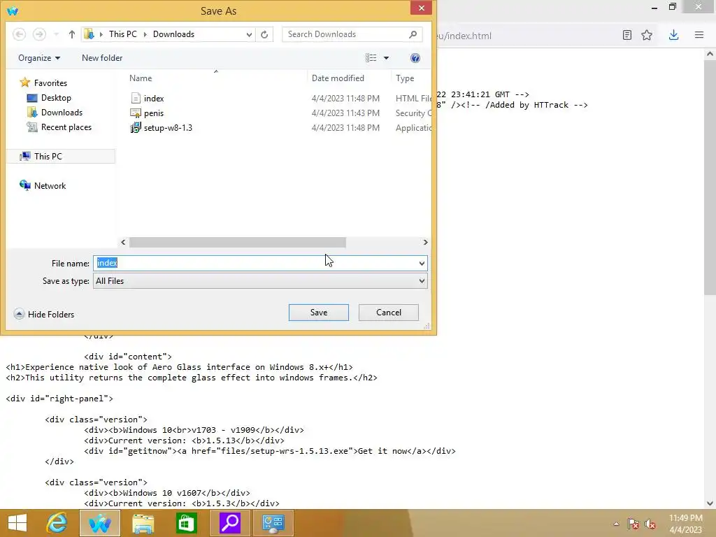716x537 pixels.
Task: Click the index file icon
Action: (x=136, y=98)
